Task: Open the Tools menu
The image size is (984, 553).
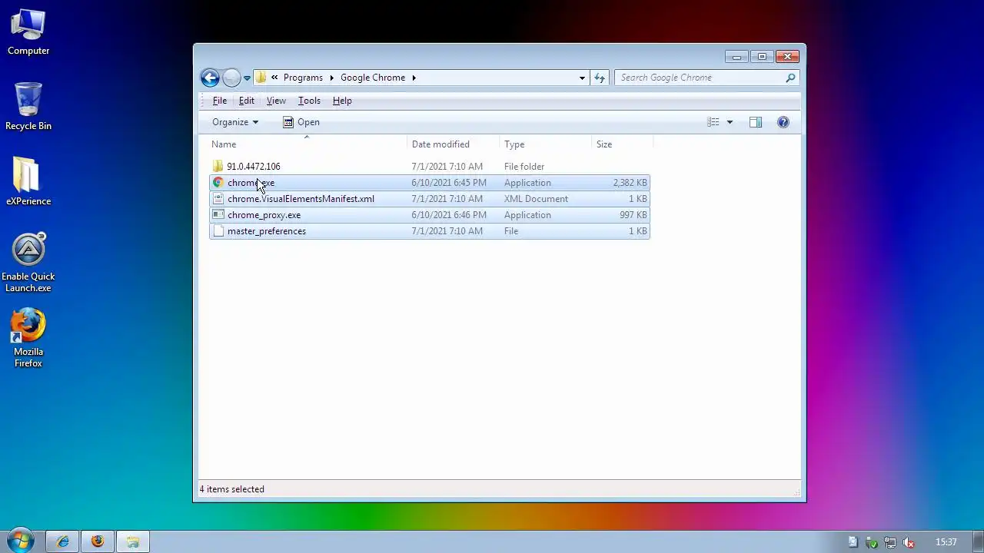Action: pos(309,101)
